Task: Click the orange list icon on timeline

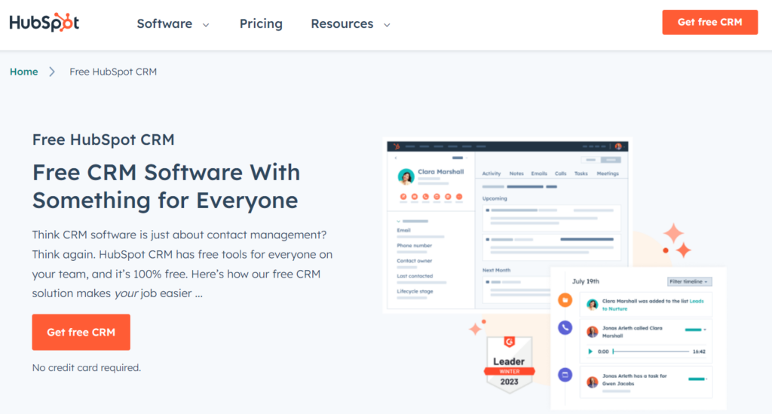Action: coord(565,300)
